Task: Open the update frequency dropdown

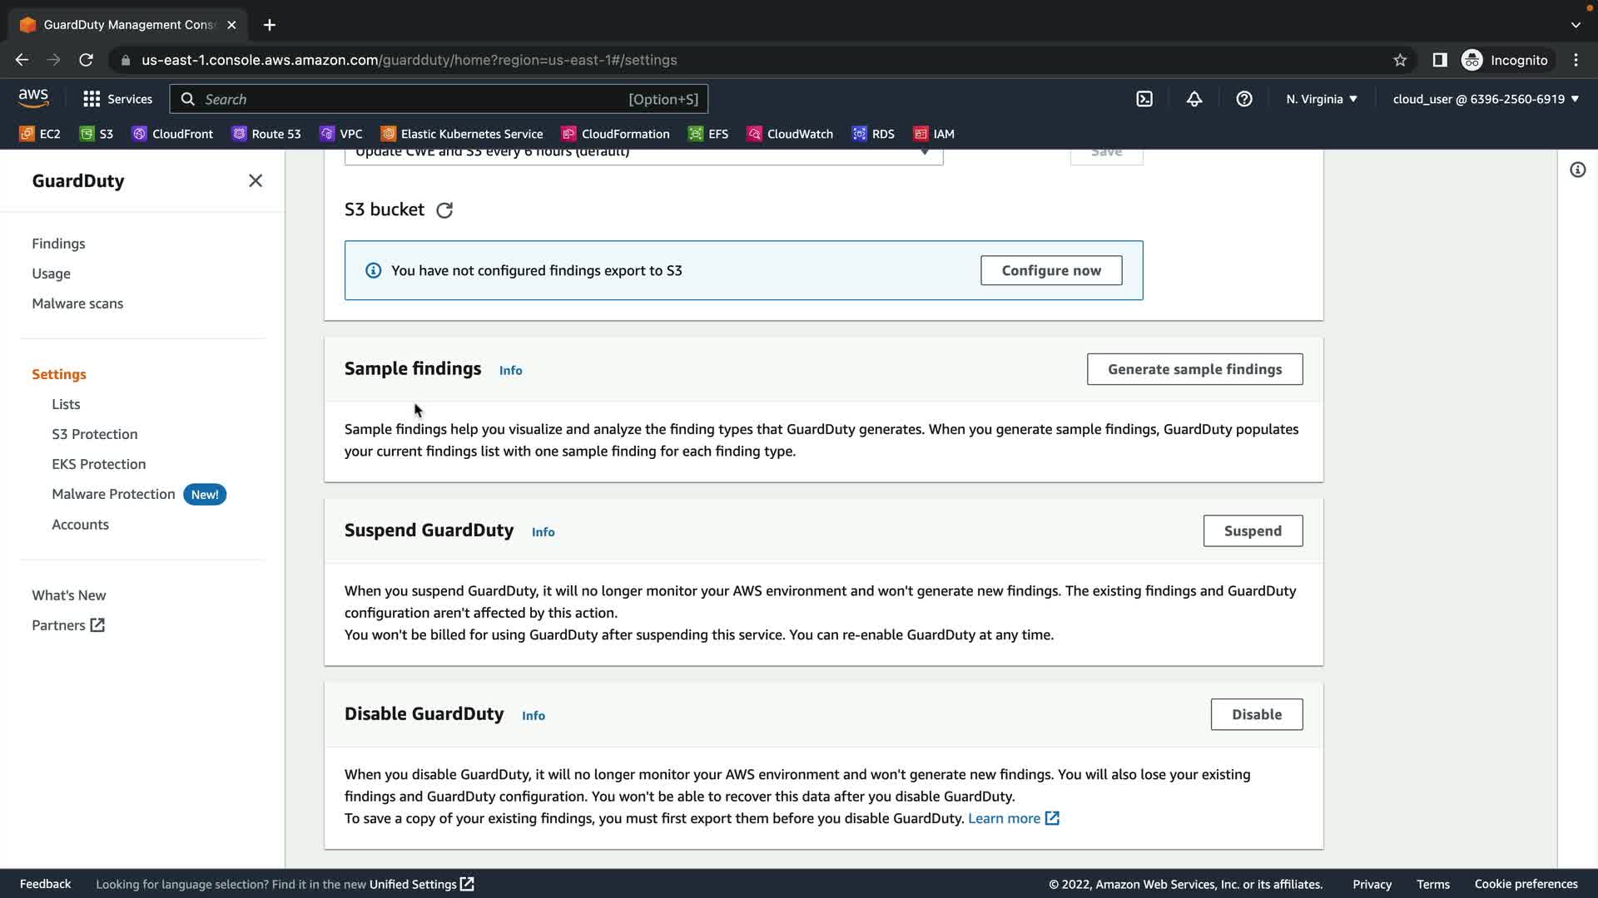Action: [643, 154]
